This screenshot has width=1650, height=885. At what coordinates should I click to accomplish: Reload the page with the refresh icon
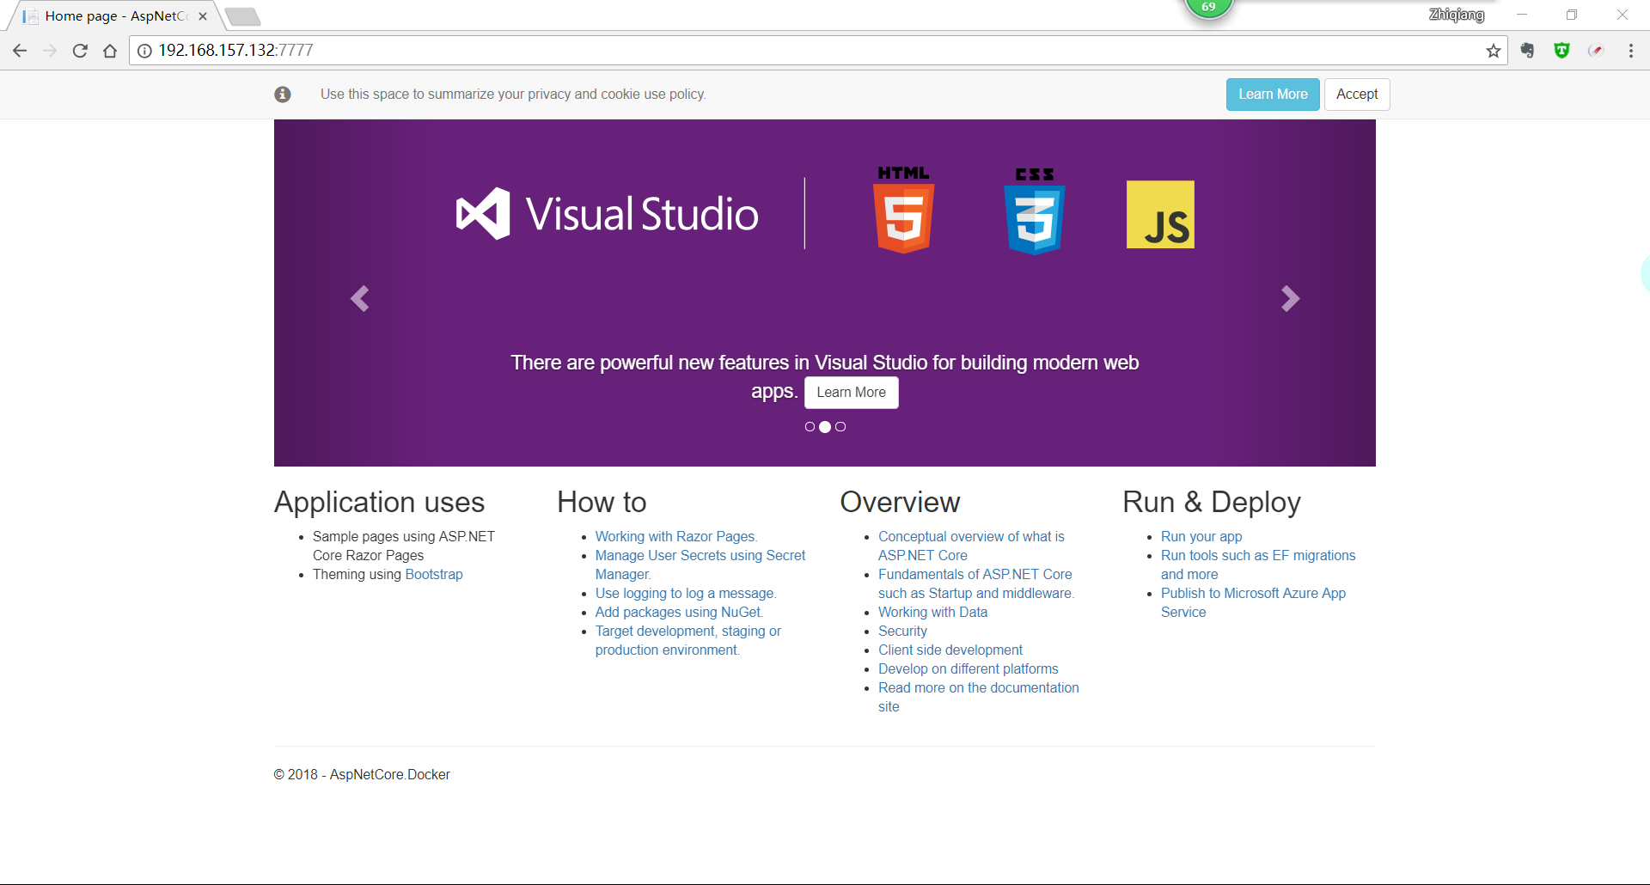click(x=80, y=51)
